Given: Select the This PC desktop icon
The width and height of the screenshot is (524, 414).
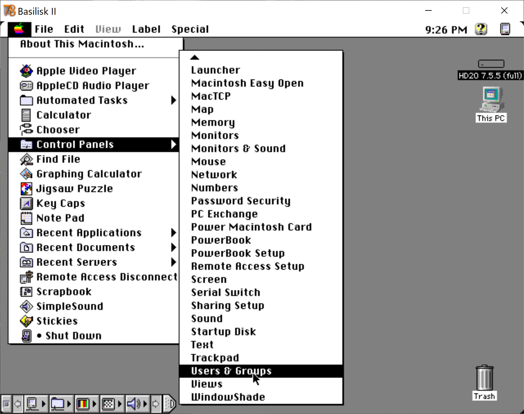Looking at the screenshot, I should tap(491, 99).
